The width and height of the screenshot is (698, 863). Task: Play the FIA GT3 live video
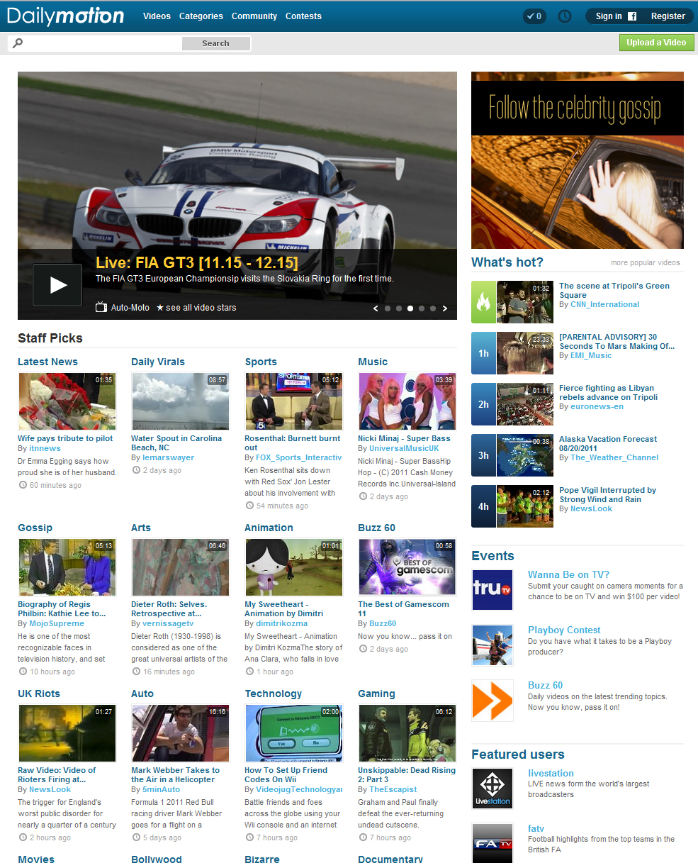pyautogui.click(x=57, y=284)
